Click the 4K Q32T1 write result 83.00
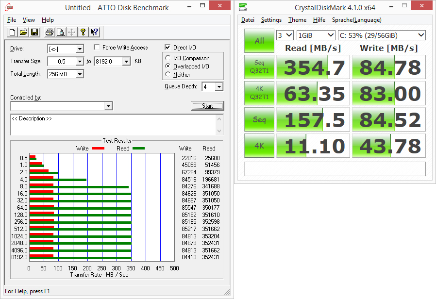 [x=389, y=93]
